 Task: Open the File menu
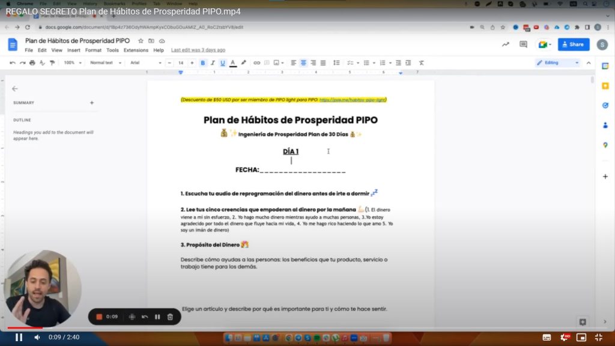[29, 50]
